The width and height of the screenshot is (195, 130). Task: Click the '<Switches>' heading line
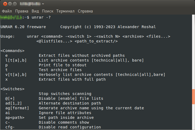(x=12, y=89)
